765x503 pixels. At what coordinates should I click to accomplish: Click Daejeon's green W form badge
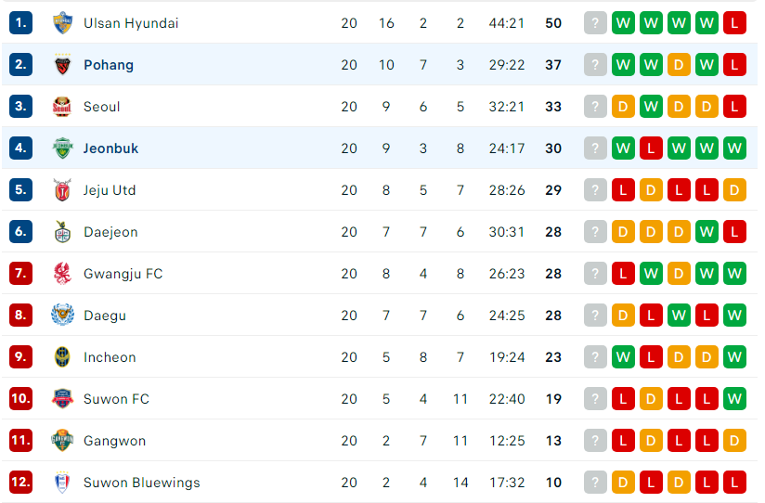tap(707, 232)
